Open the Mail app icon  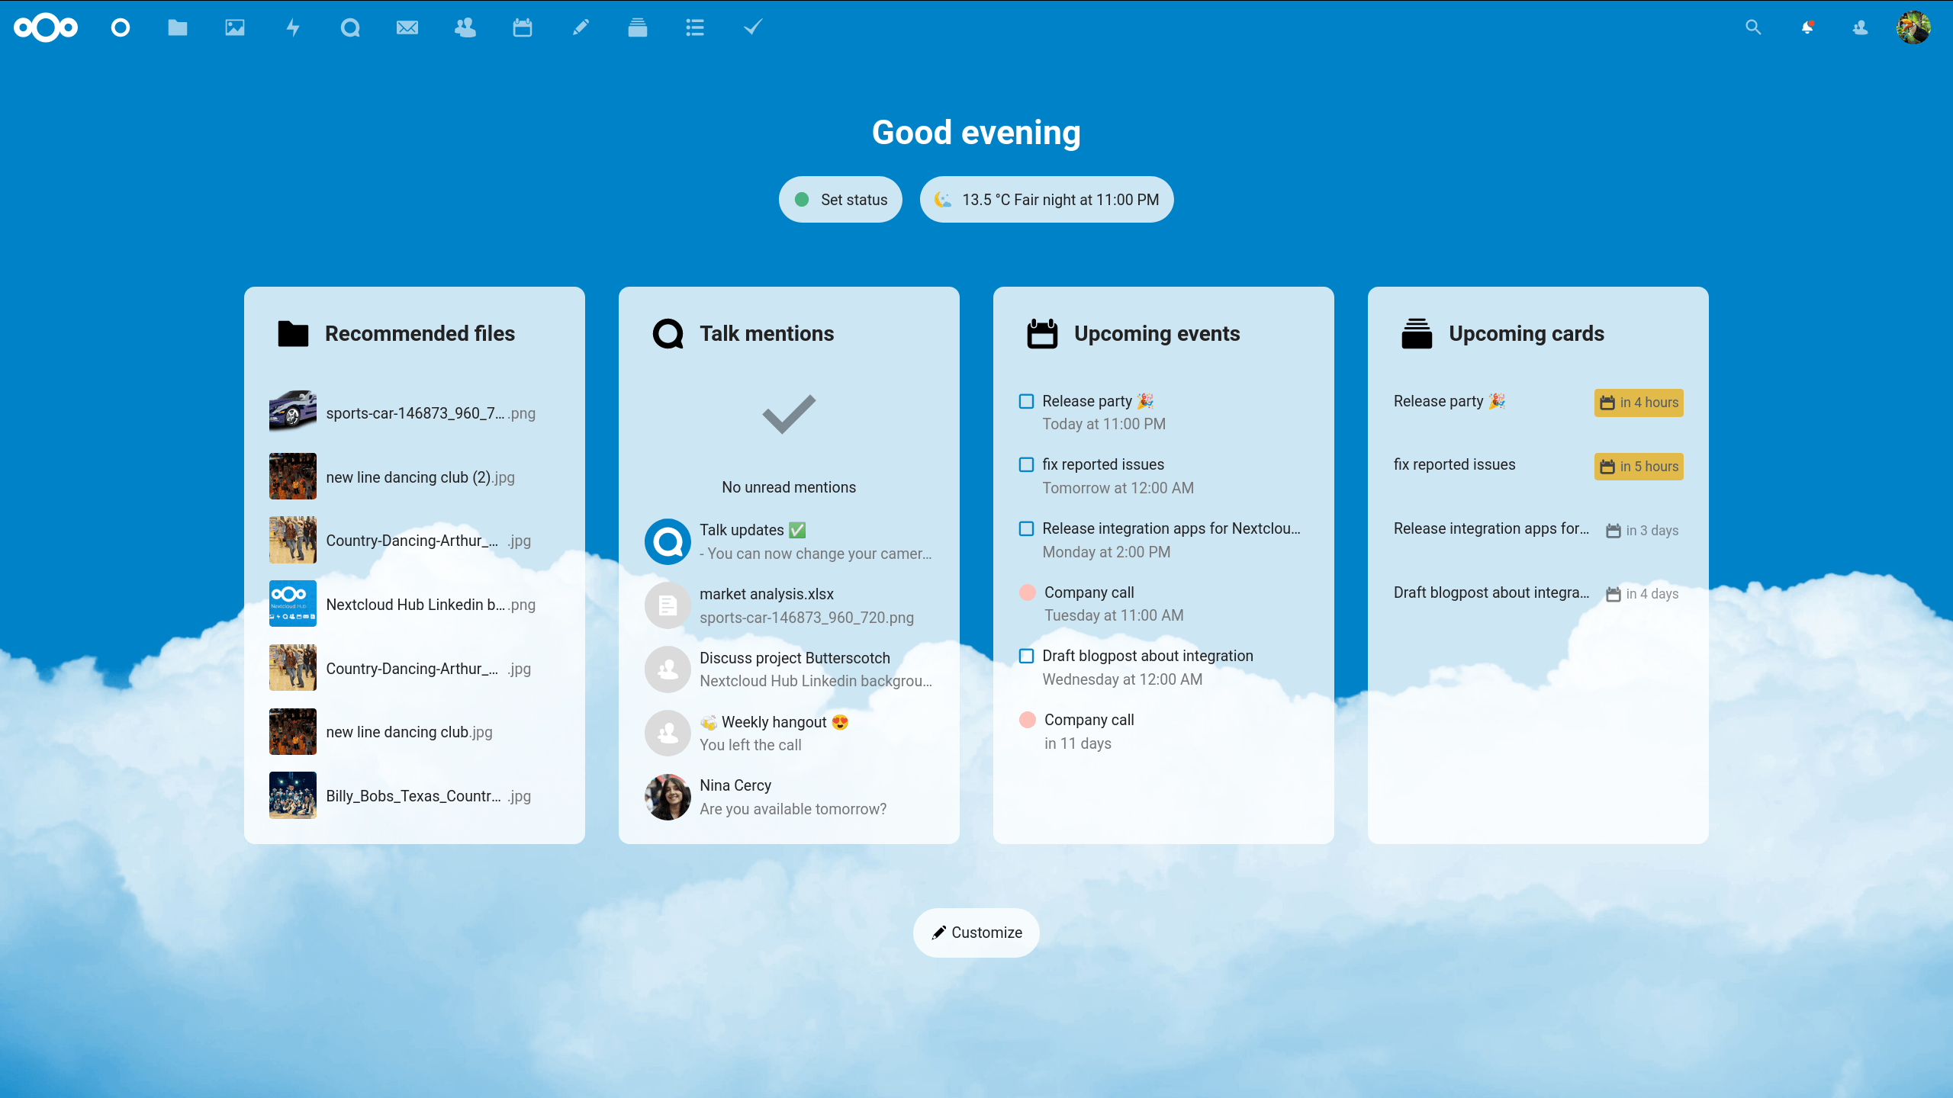coord(407,27)
